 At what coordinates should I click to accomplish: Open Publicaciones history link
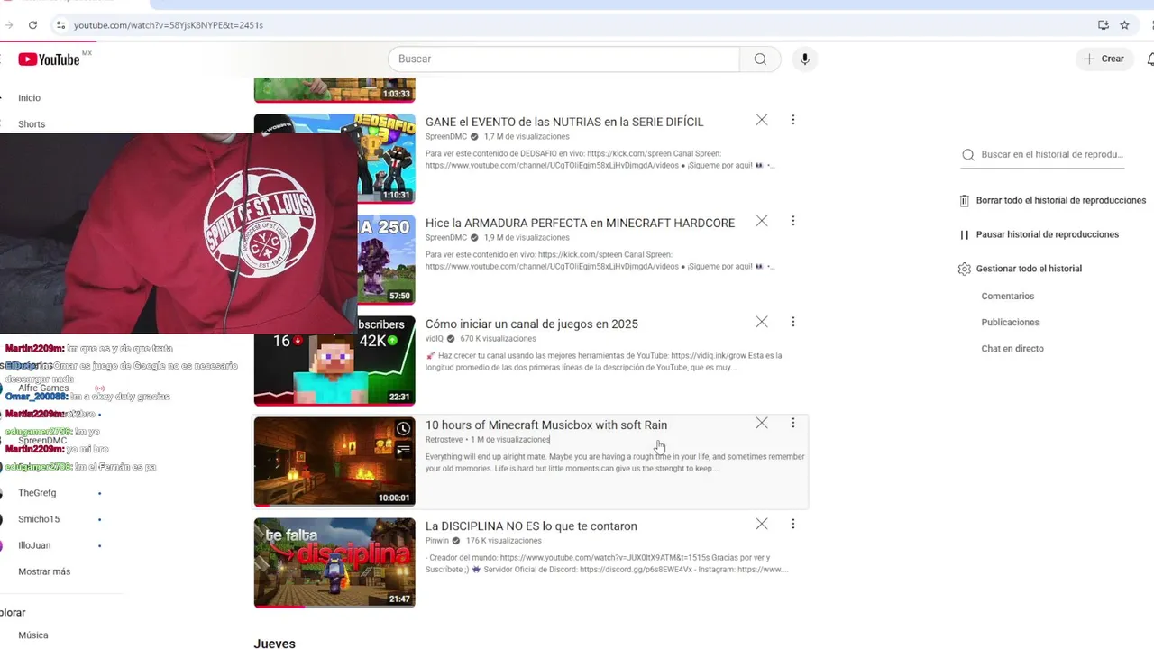pos(1011,323)
